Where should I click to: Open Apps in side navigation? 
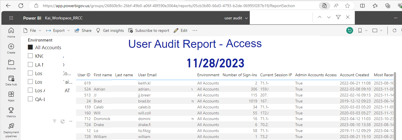(x=11, y=96)
